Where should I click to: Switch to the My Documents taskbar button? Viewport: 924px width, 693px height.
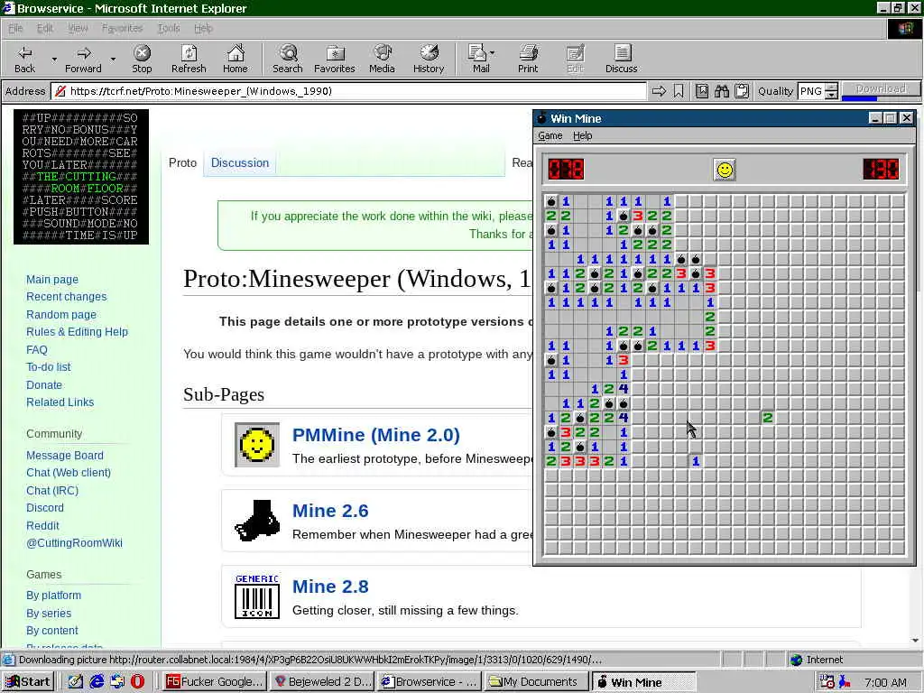point(536,682)
